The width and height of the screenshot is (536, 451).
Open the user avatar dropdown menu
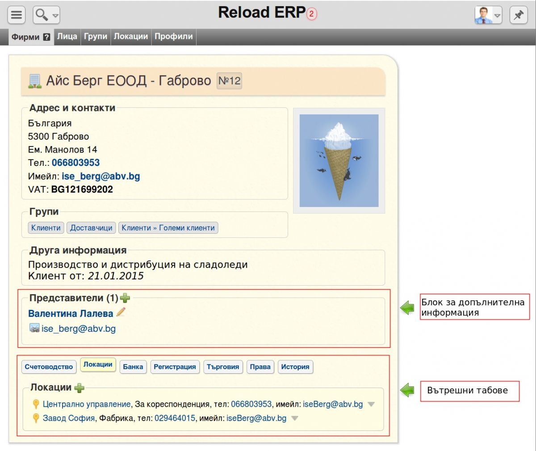(x=488, y=15)
